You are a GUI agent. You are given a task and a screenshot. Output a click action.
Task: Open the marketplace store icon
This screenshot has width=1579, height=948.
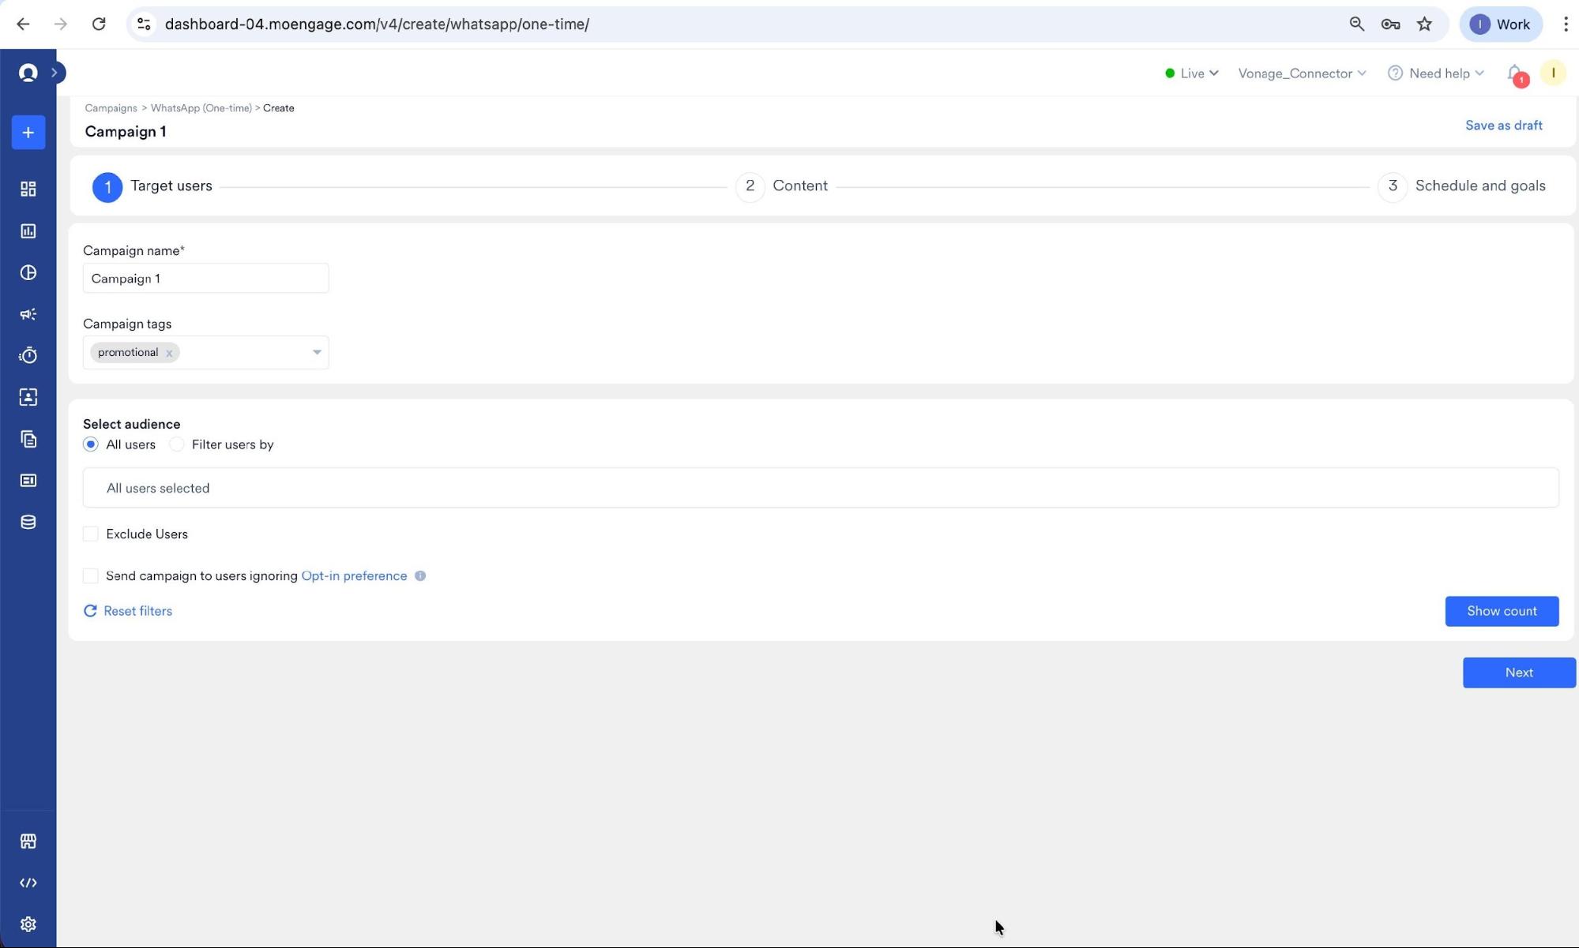28,841
